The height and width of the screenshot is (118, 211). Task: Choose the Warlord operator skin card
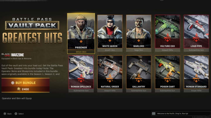tap(139, 33)
